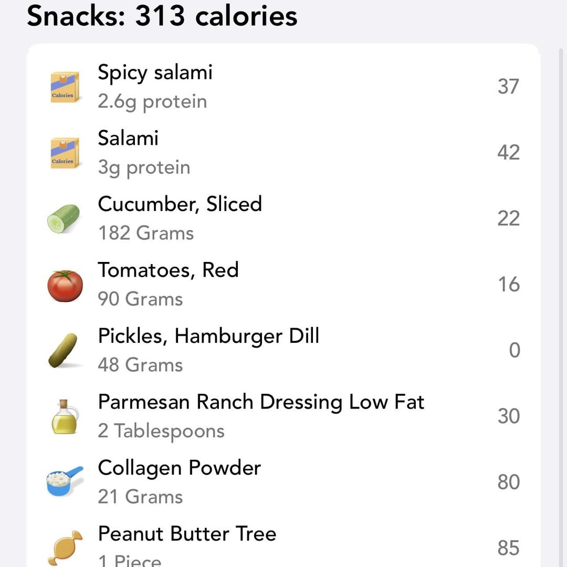Click the measuring scoop icon for Collagen Powder
567x567 pixels.
click(x=64, y=481)
